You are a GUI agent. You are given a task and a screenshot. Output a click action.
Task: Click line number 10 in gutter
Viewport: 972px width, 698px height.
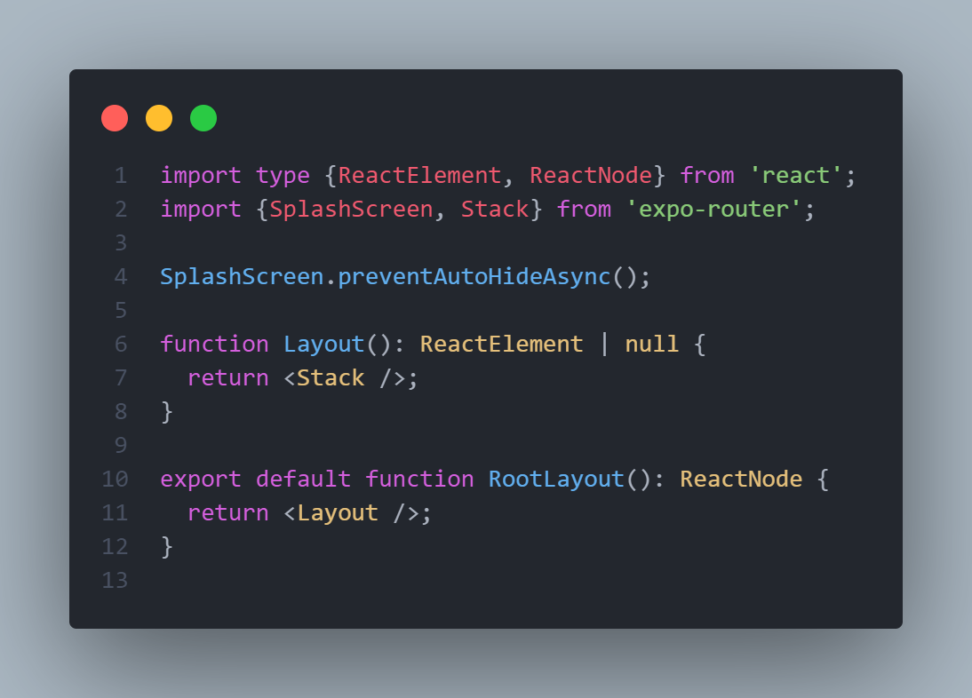coord(115,480)
